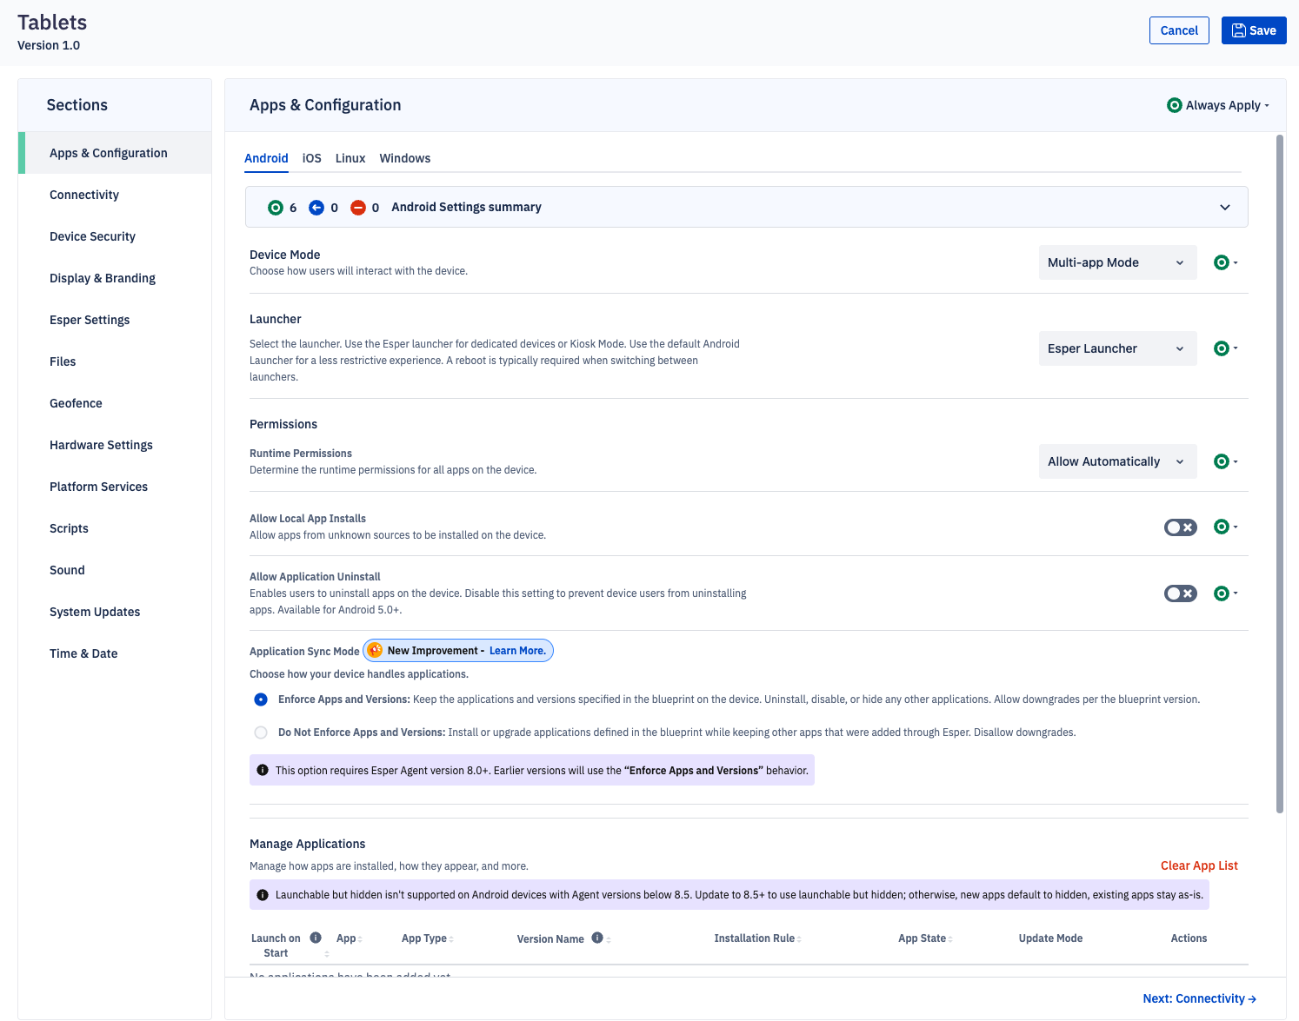Screen dimensions: 1299x1021
Task: Enable Allow Local App Installs toggle
Action: click(1180, 527)
